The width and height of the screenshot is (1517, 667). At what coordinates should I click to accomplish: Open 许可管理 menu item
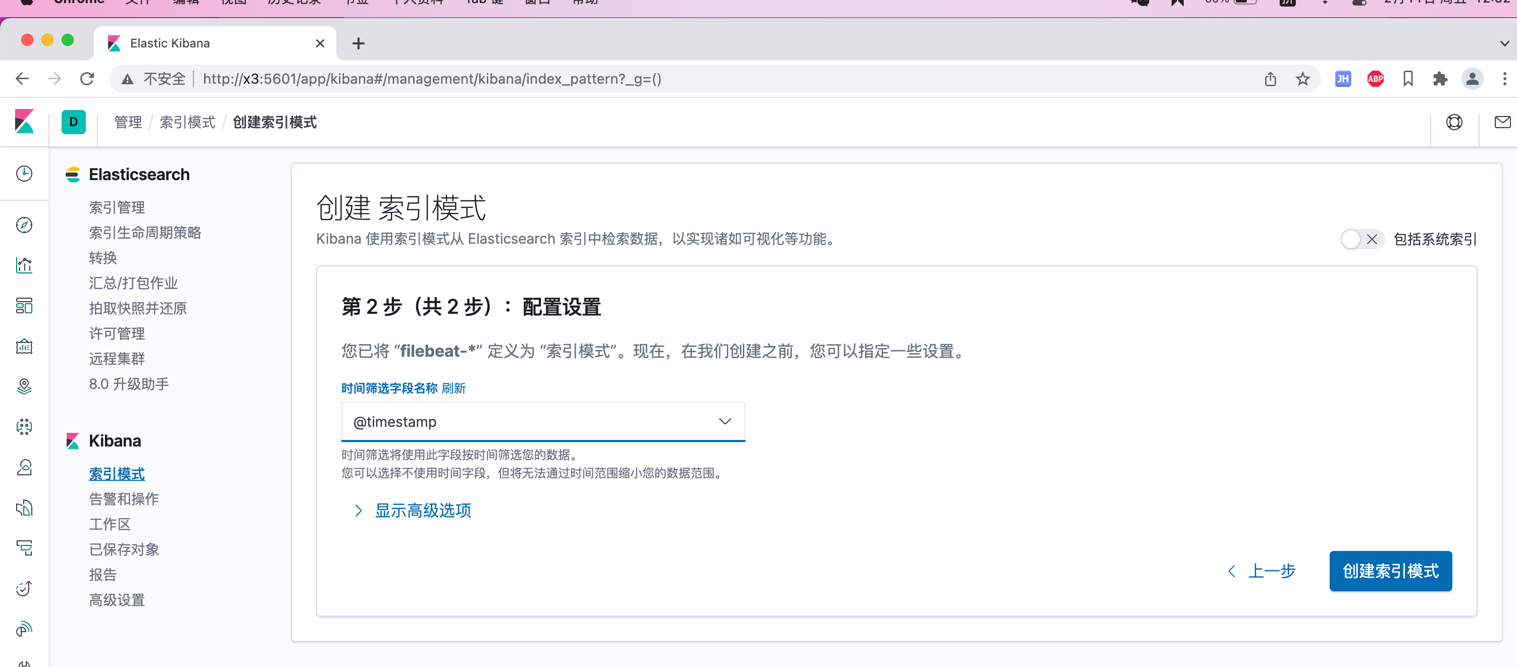(117, 334)
